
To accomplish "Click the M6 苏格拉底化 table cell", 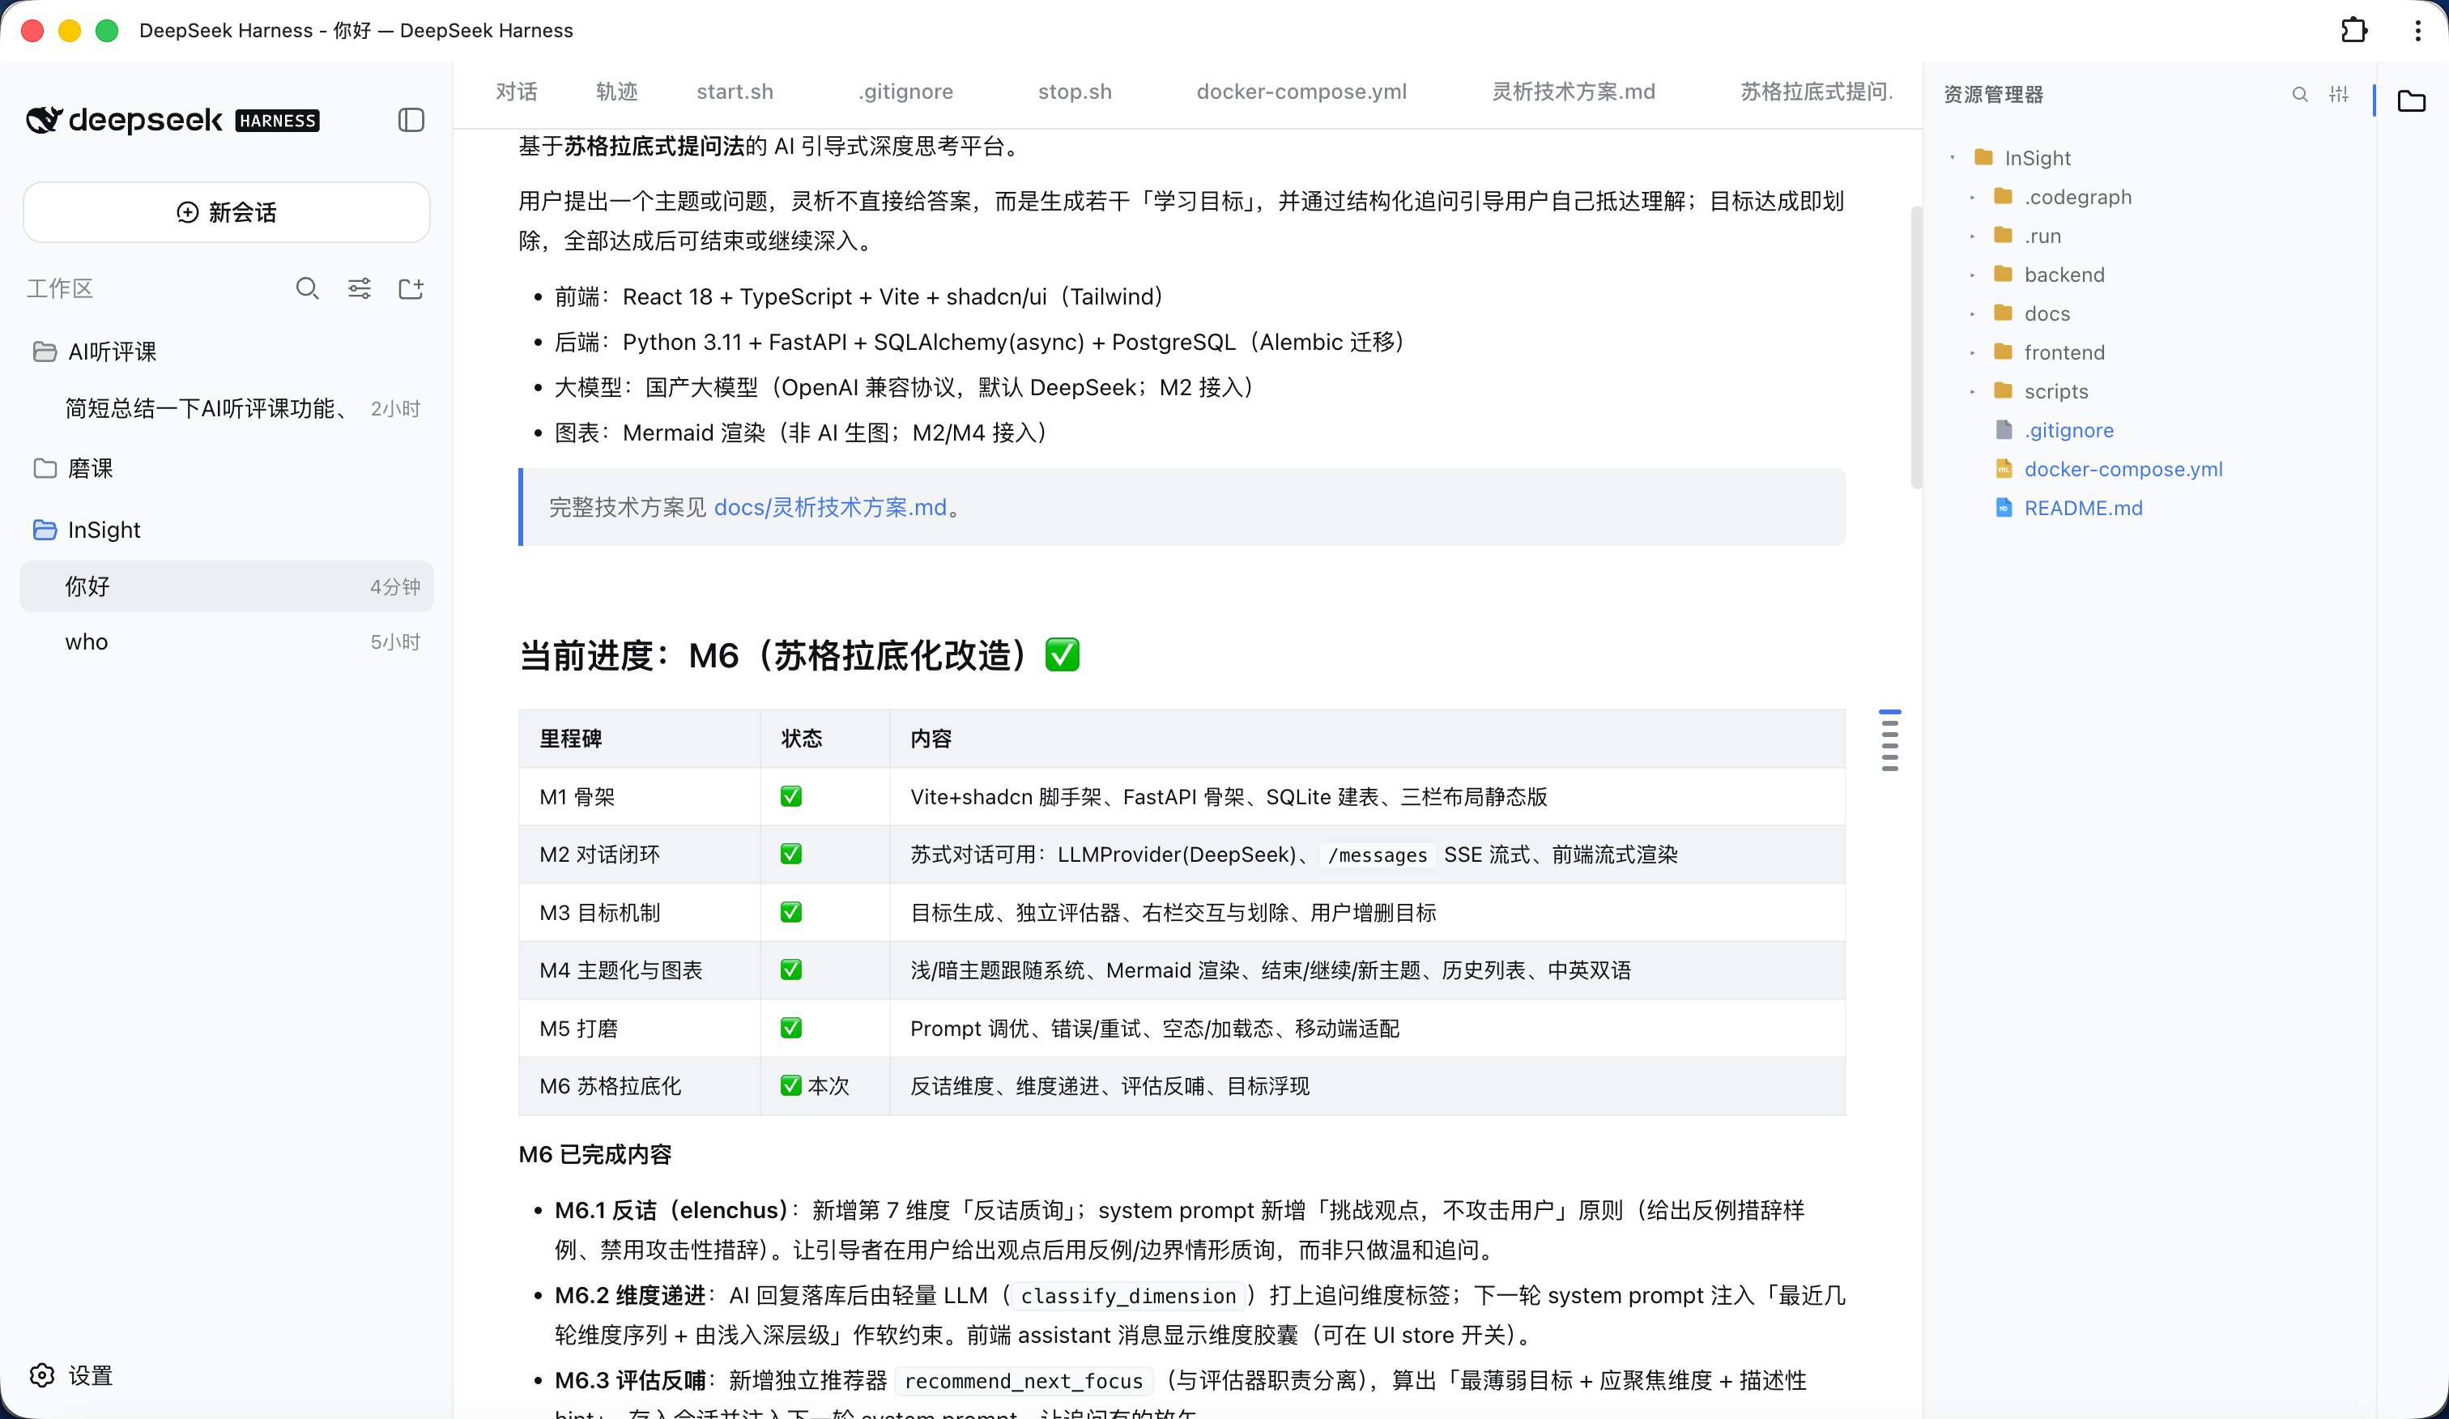I will [638, 1085].
